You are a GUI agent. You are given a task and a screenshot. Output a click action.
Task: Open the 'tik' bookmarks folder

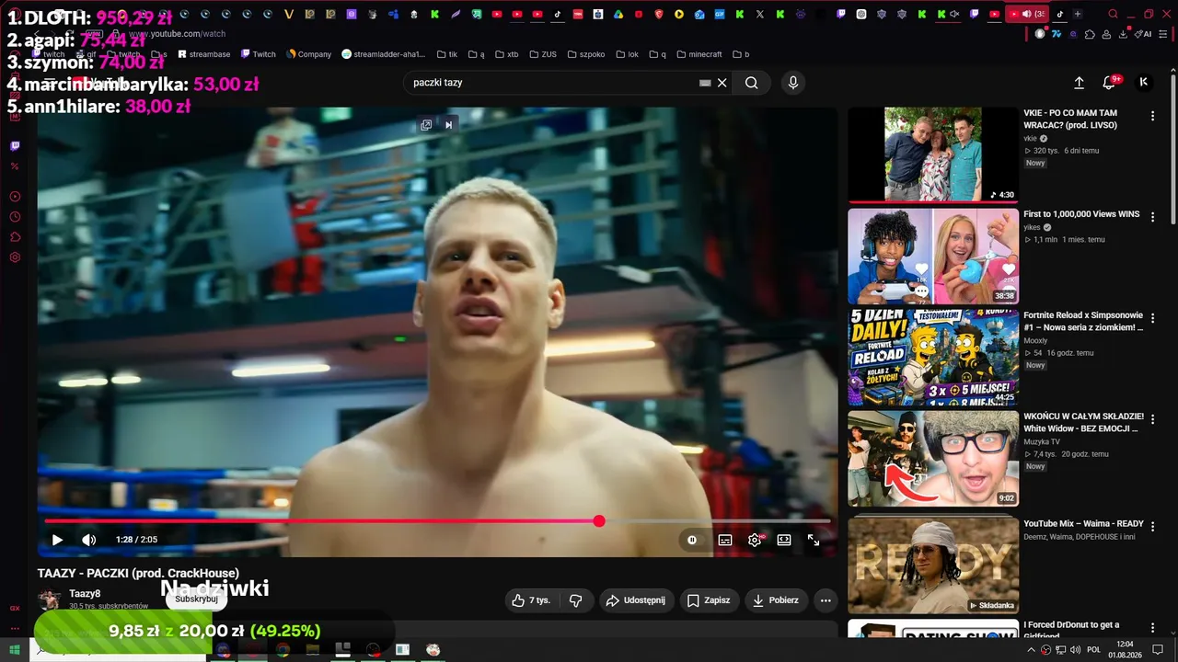pyautogui.click(x=447, y=54)
